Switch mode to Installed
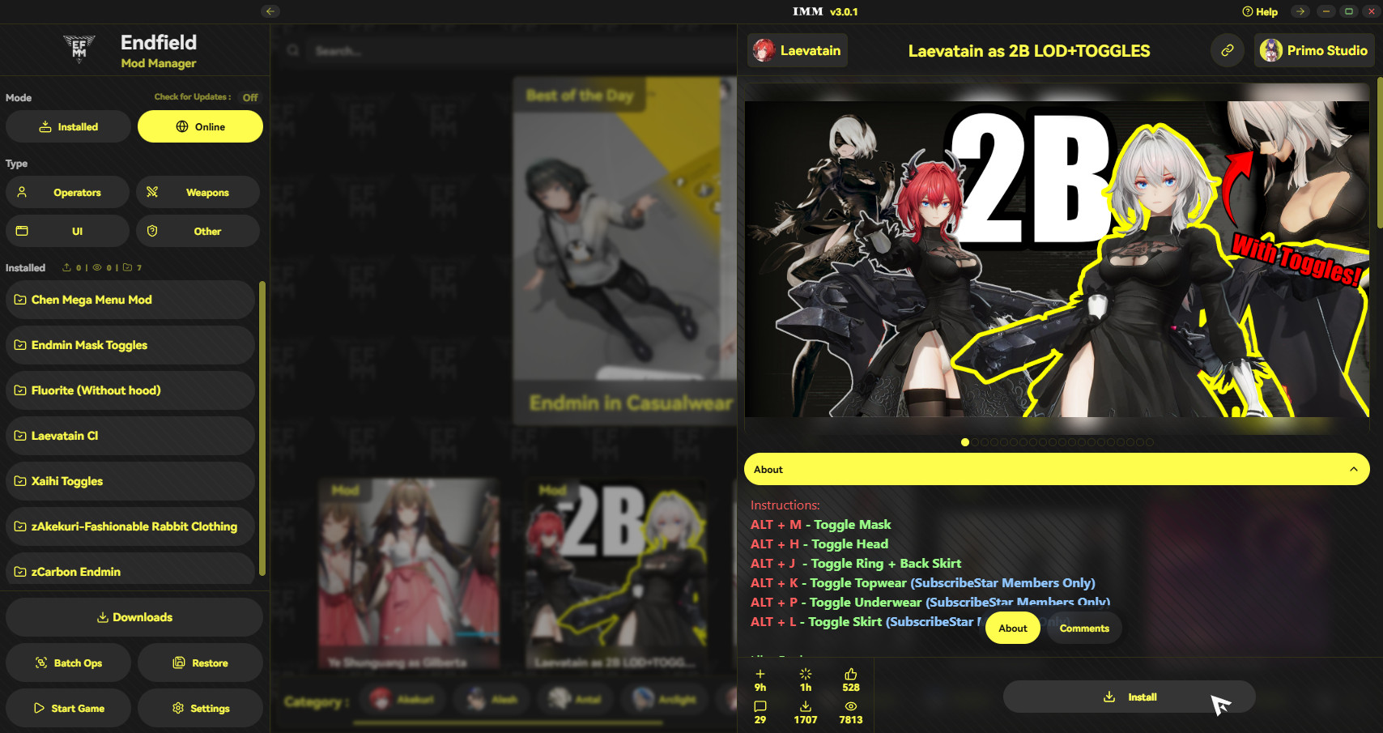Screen dimensions: 1383x733 click(x=68, y=126)
